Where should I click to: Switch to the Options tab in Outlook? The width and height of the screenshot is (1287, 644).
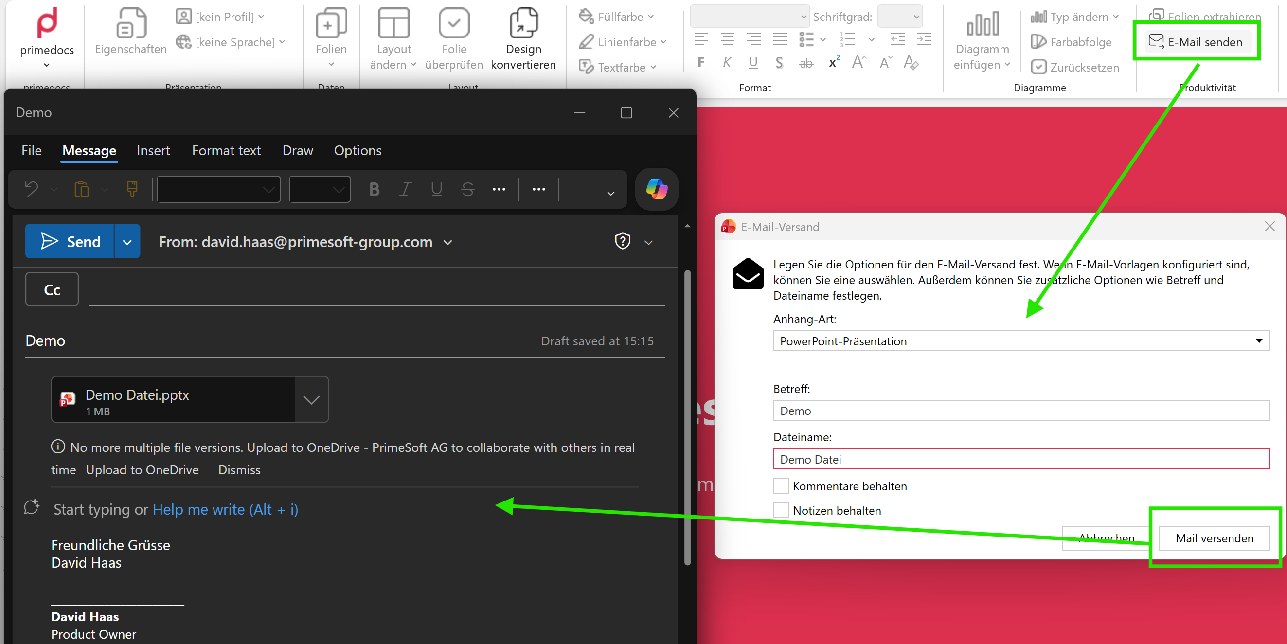click(x=357, y=150)
